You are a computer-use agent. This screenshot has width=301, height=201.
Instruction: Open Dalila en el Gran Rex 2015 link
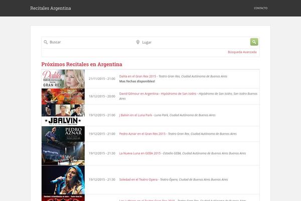137,76
